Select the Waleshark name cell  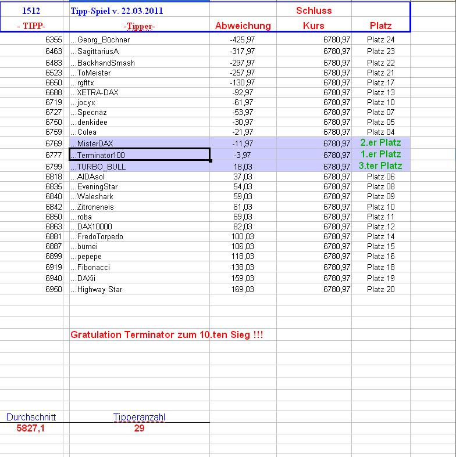click(139, 197)
